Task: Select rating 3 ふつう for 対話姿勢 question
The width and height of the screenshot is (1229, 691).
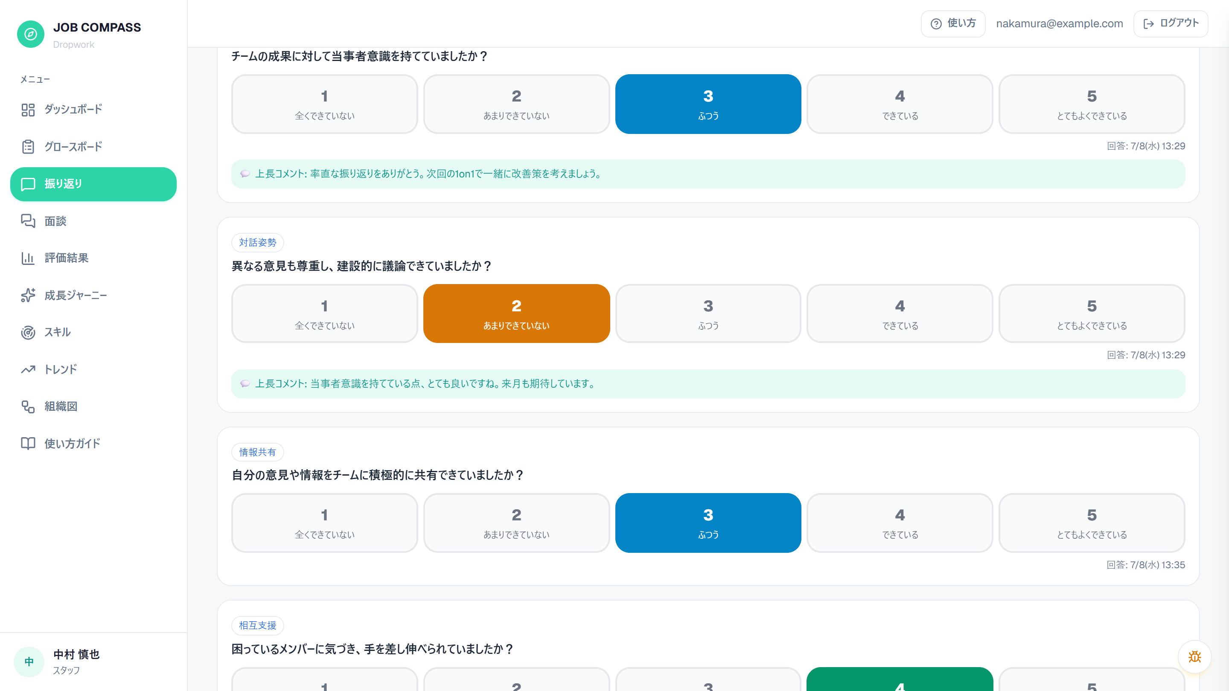Action: point(708,314)
